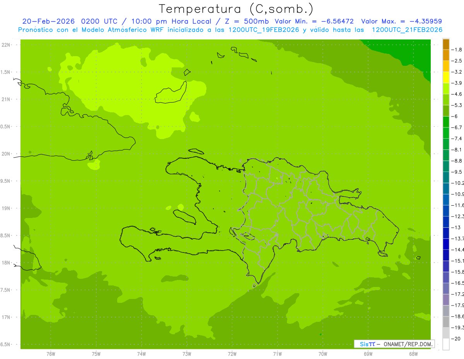Click the "-6" colorbar label
The image size is (464, 359).
[x=455, y=116]
